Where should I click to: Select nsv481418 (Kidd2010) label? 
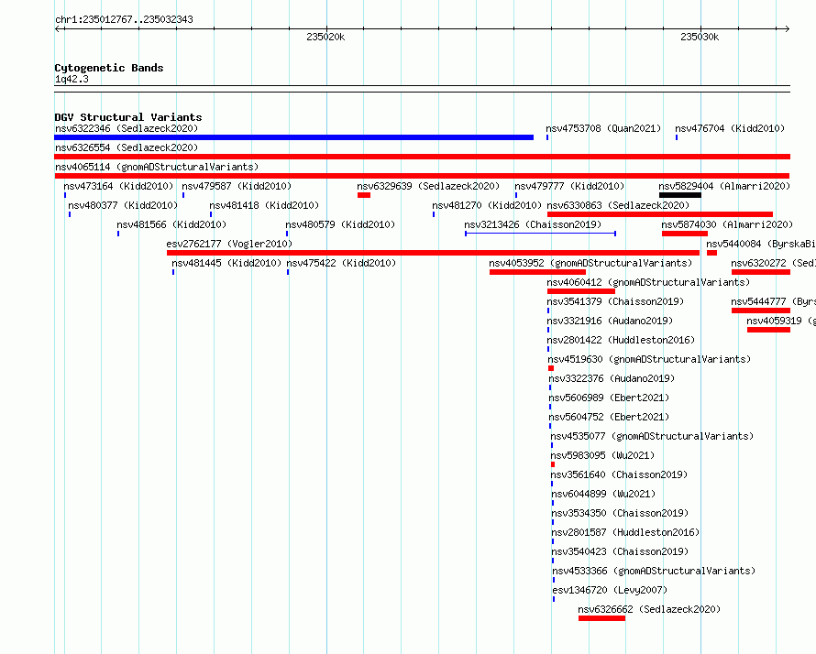(264, 205)
